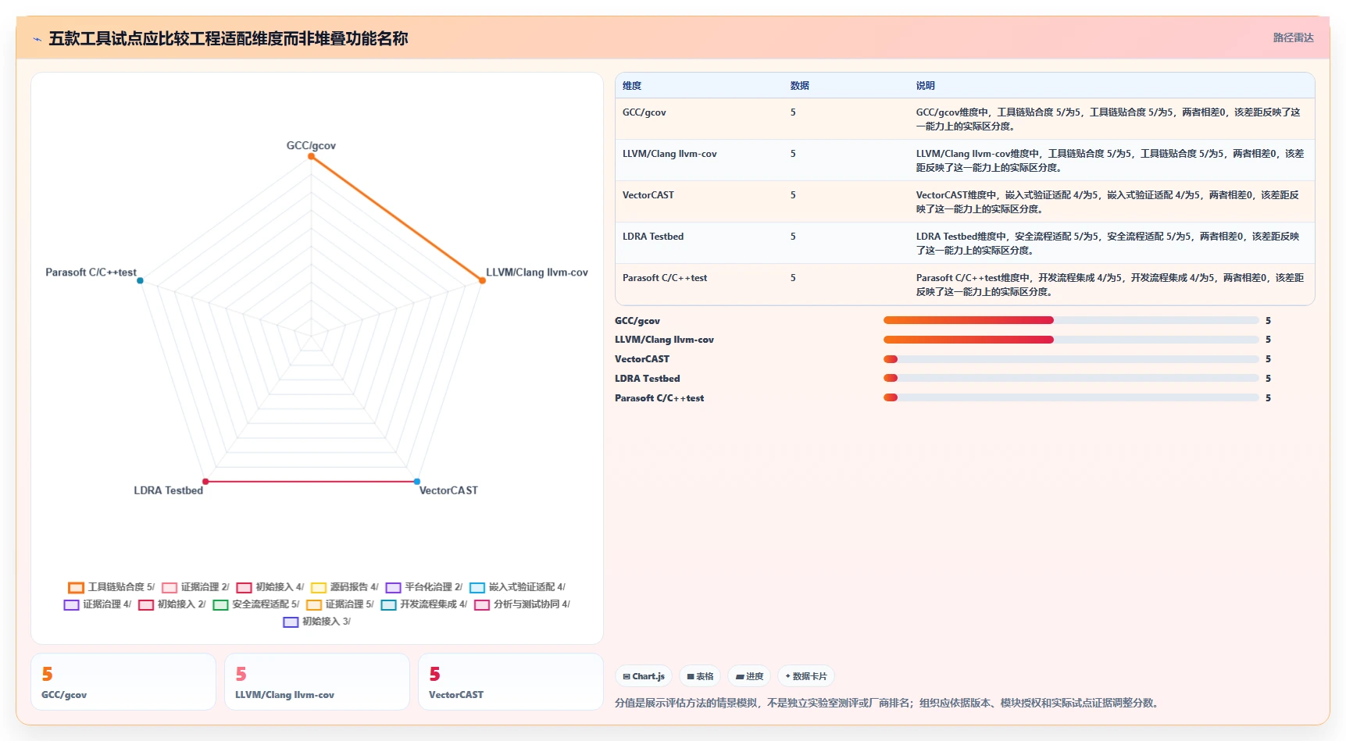This screenshot has height=741, width=1346.
Task: Hide the 初始接入 3/ legend series
Action: pyautogui.click(x=317, y=622)
